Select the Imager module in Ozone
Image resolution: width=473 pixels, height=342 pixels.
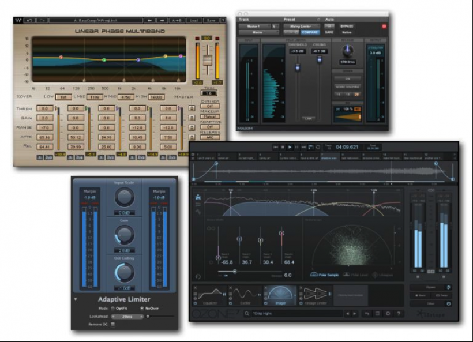[280, 295]
